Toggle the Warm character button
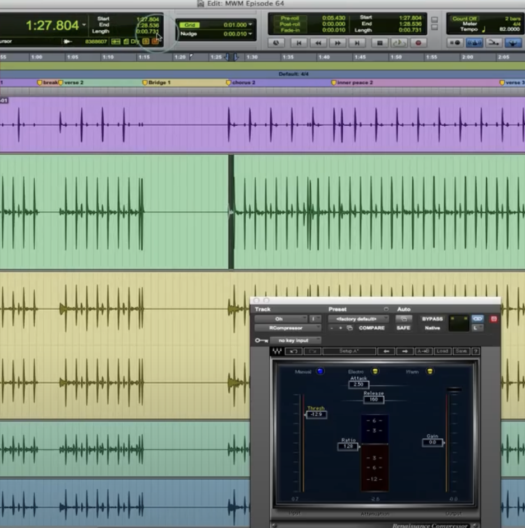This screenshot has width=525, height=528. pyautogui.click(x=430, y=371)
